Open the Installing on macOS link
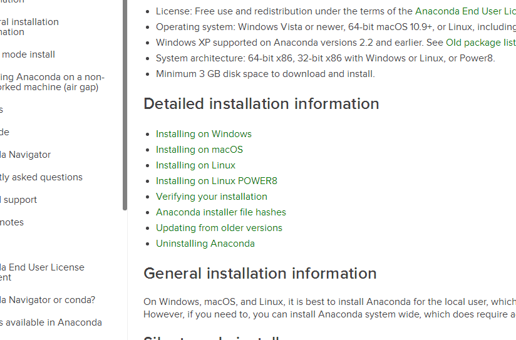Viewport: 516px width, 340px height. (199, 150)
